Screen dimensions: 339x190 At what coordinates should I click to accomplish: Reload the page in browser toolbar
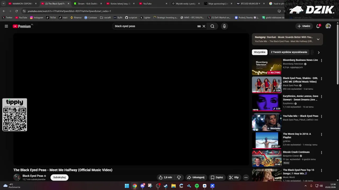click(16, 11)
